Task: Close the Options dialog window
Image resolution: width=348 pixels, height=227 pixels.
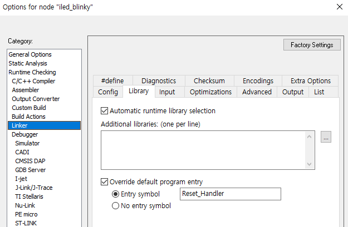Action: pyautogui.click(x=340, y=7)
